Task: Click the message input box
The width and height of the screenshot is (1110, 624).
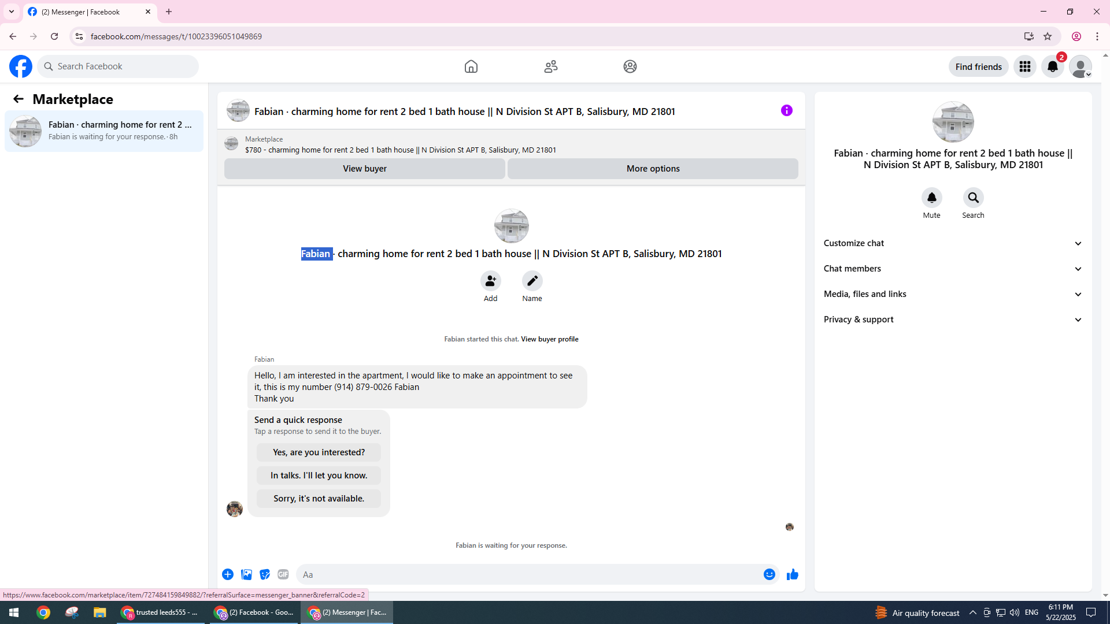Action: (x=529, y=574)
